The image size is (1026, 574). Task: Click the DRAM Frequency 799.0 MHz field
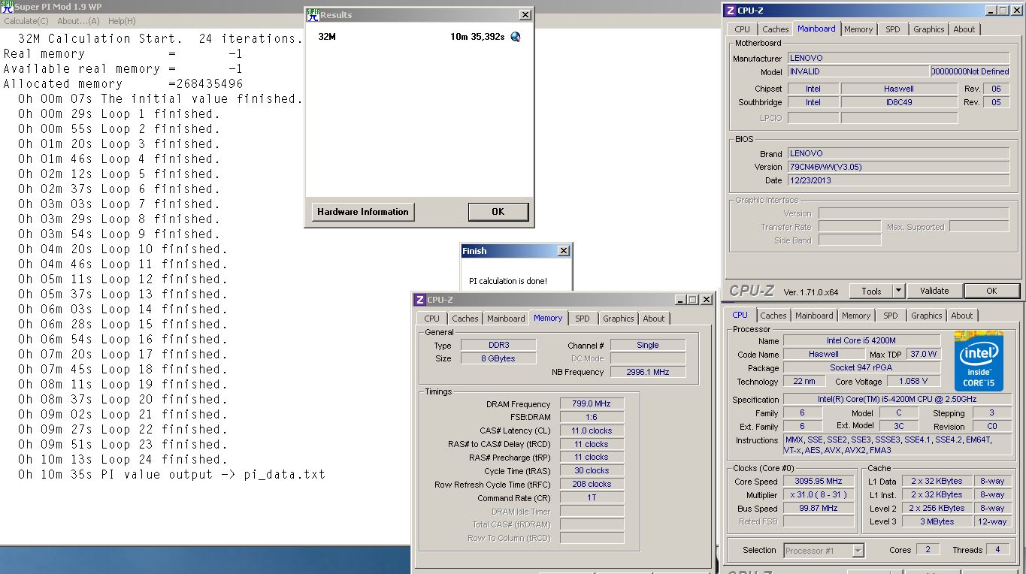point(592,404)
